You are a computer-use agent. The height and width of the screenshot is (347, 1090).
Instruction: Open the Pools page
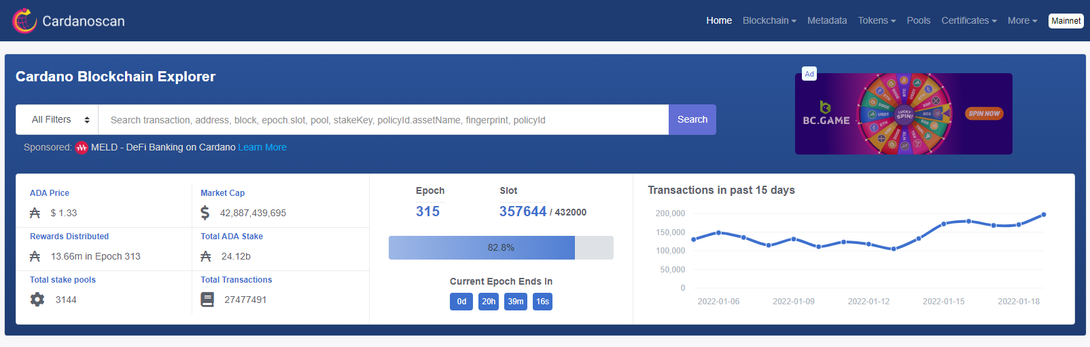(919, 20)
